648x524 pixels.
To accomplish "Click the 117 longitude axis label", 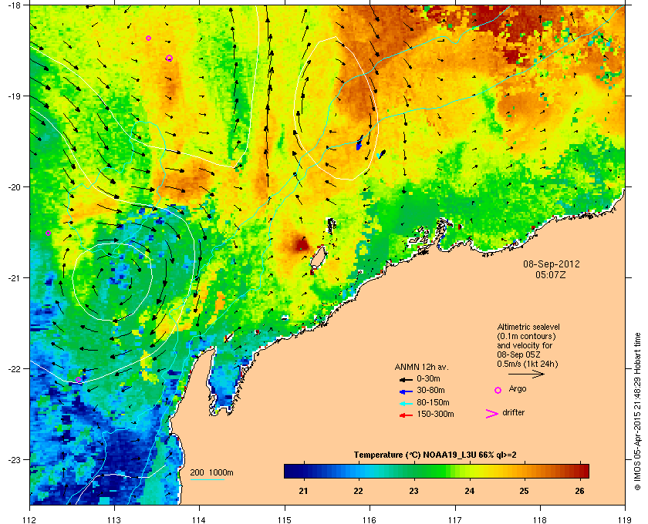I will click(x=455, y=519).
